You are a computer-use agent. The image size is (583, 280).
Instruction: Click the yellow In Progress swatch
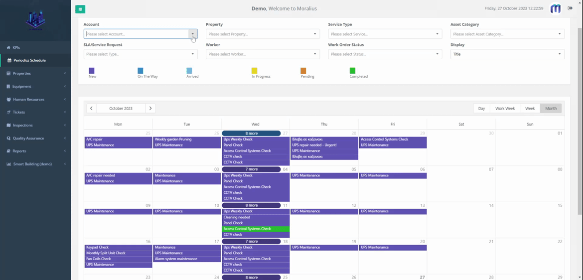tap(254, 71)
